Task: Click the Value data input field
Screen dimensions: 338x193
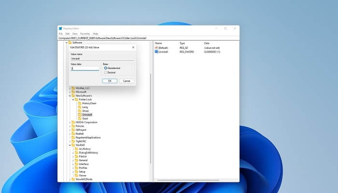Action: pos(84,69)
